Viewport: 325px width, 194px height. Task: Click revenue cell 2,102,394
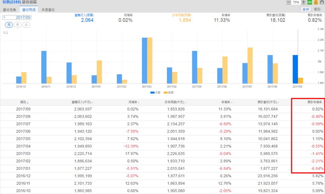83,139
